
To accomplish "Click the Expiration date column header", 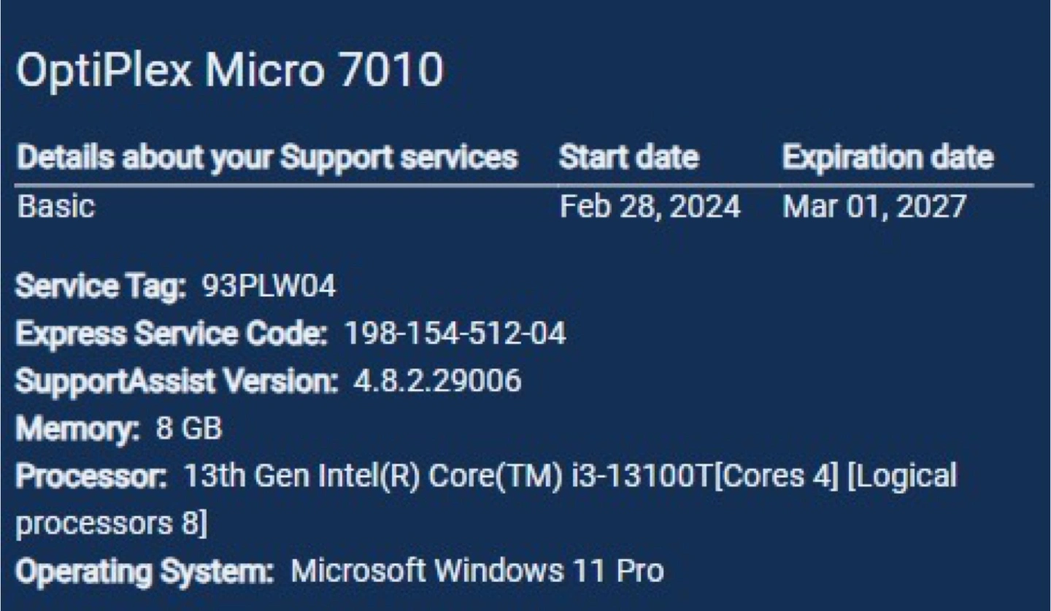I will pyautogui.click(x=888, y=158).
